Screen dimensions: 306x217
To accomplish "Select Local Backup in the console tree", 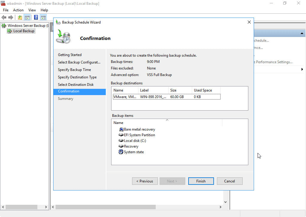I will (24, 31).
